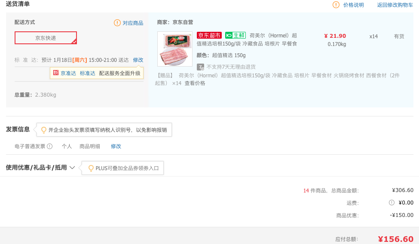
Task: Click the 商品明细 invoice content text
Action: point(89,146)
